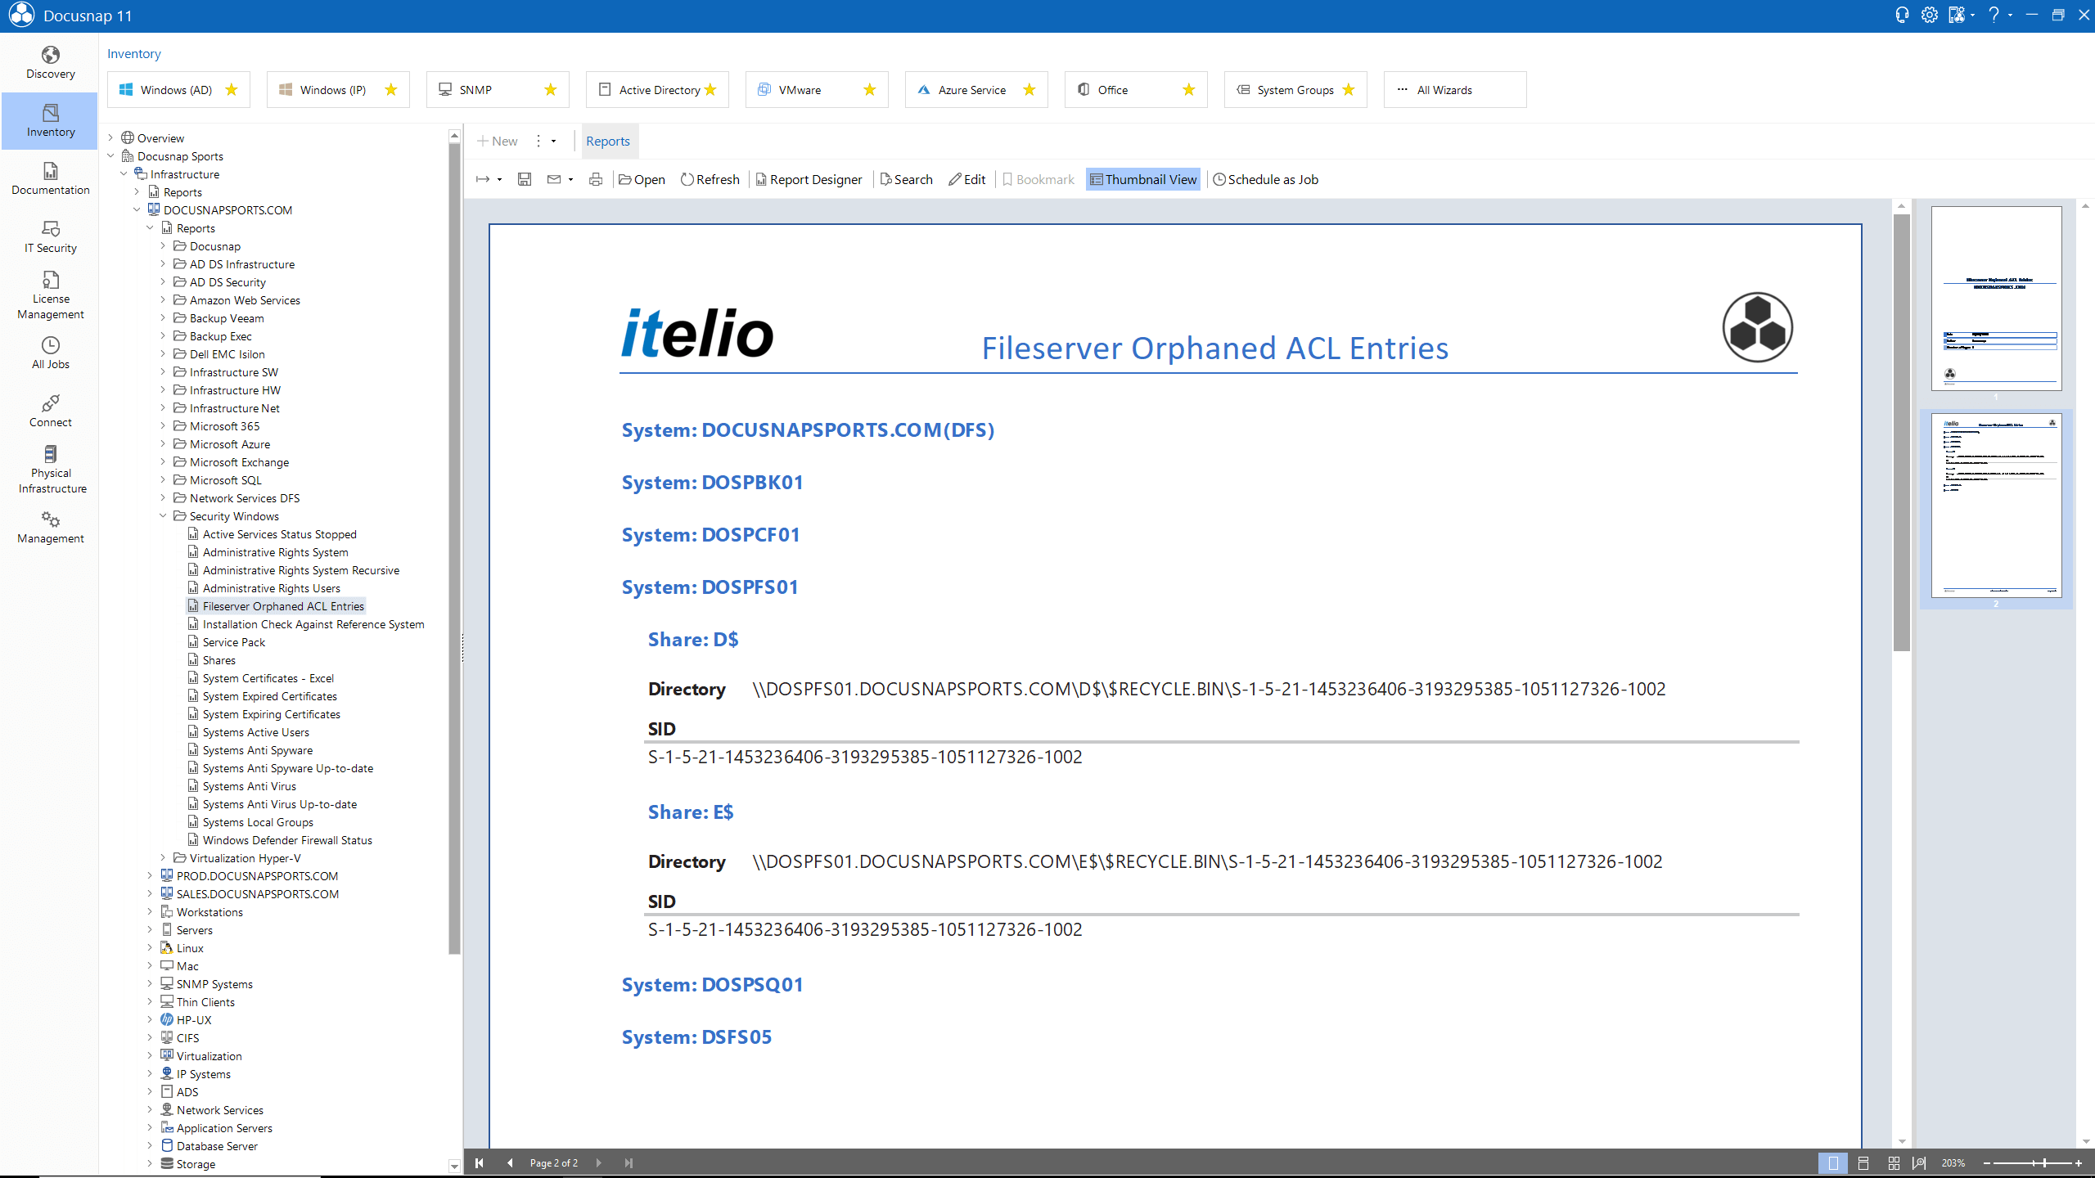This screenshot has height=1178, width=2095.
Task: Adjust the zoom slider handle
Action: point(2044,1162)
